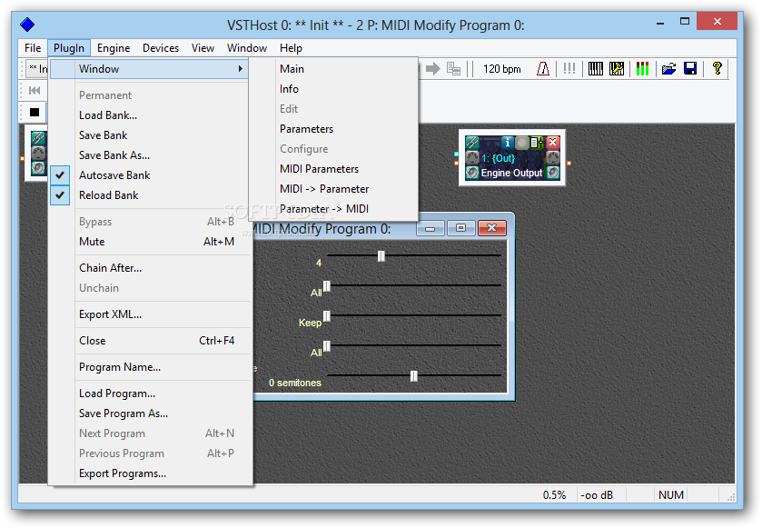Screen dimensions: 762x528
Task: Close the PlugIn menu by clicking PlugIn
Action: click(x=69, y=48)
